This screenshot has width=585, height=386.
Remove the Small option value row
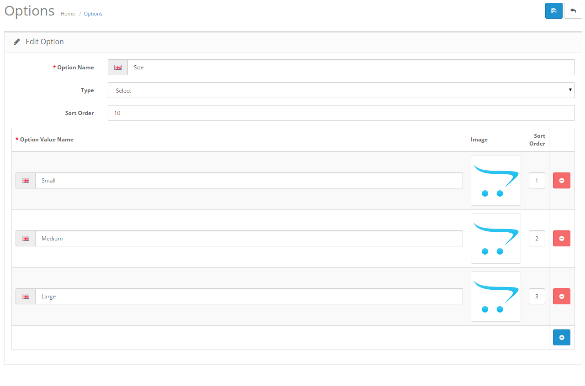(561, 180)
